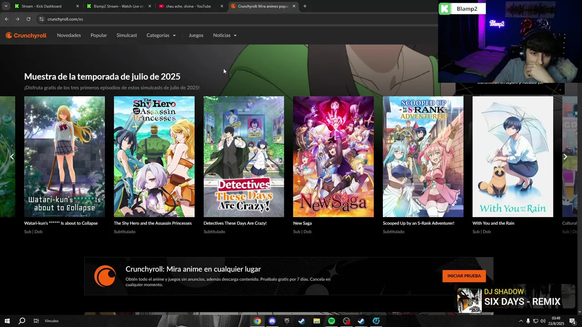Open the Windows Start menu
The image size is (582, 327).
coord(6,321)
